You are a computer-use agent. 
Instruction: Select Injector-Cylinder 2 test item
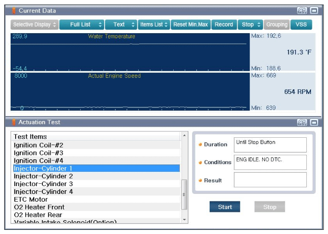click(x=96, y=176)
